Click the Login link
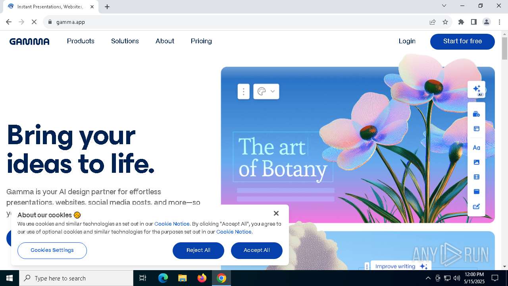 [407, 41]
